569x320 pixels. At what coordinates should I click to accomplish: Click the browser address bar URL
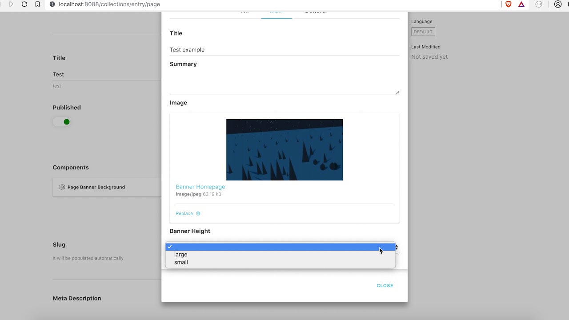(x=109, y=4)
